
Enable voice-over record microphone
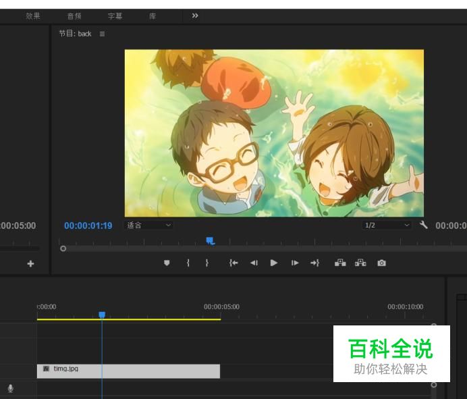pos(10,388)
